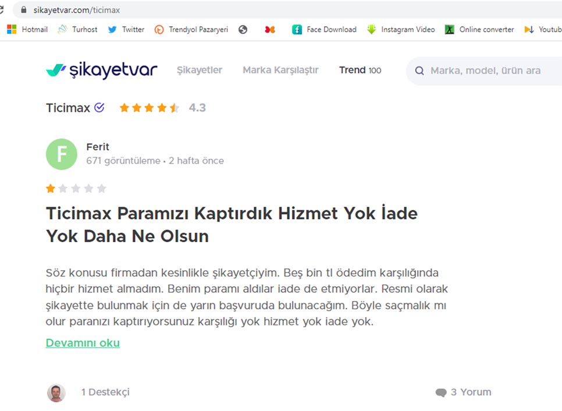Click the Ticimax verified badge icon
This screenshot has width=562, height=411.
(99, 108)
